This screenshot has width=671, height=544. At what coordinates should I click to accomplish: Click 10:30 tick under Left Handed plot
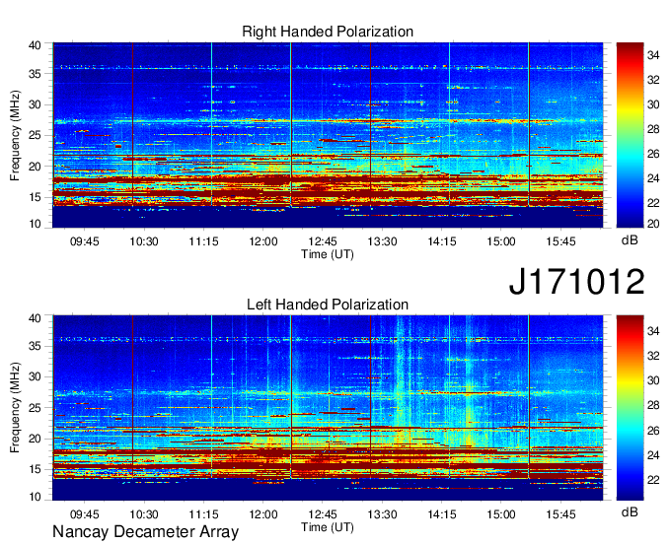pyautogui.click(x=144, y=514)
